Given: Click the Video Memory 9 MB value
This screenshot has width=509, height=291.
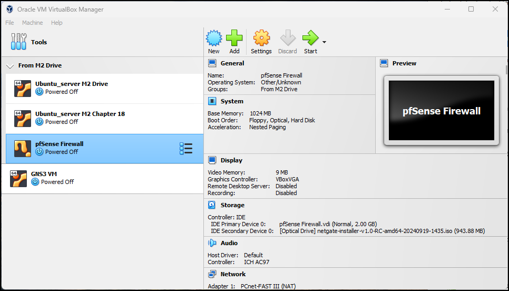Looking at the screenshot, I should pos(282,172).
